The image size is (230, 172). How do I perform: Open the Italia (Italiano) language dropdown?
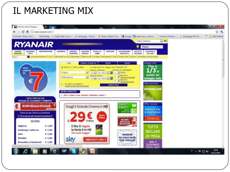149,41
